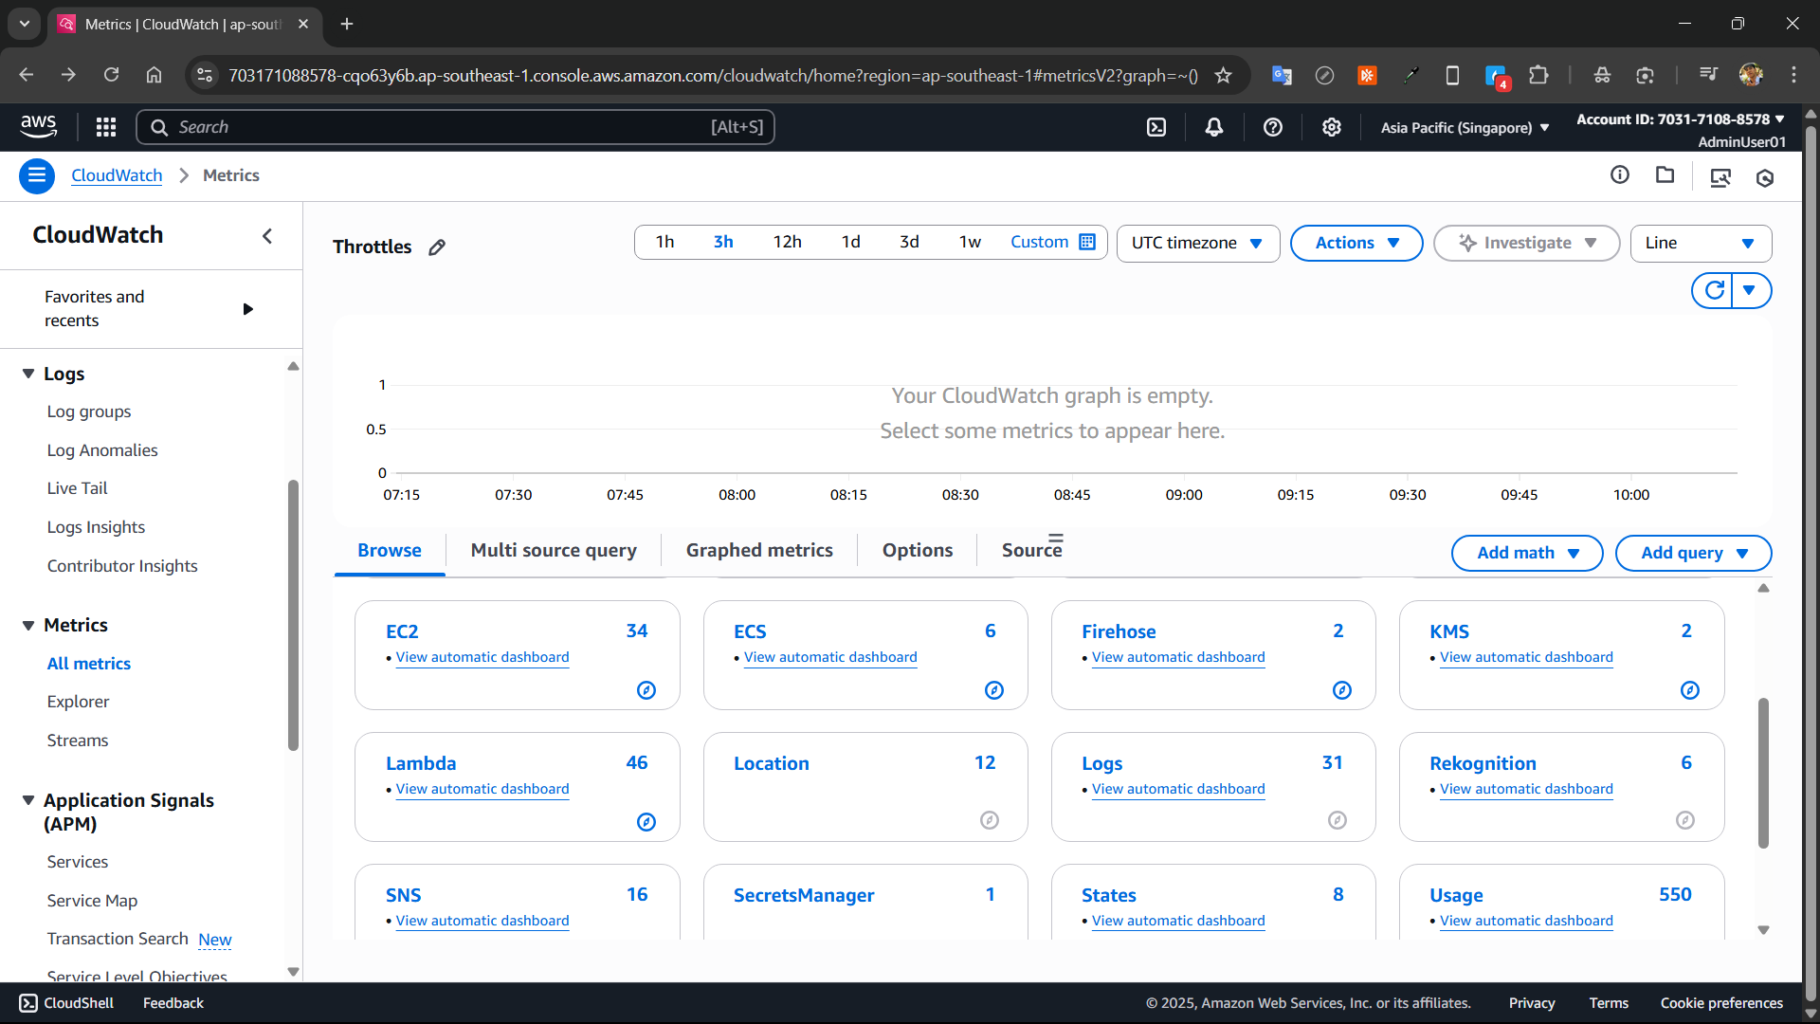
Task: Open KMS namespace explorer compass icon
Action: [1690, 690]
